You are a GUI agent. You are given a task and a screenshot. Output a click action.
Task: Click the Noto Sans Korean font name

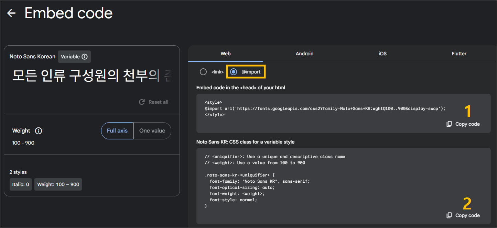tap(32, 57)
